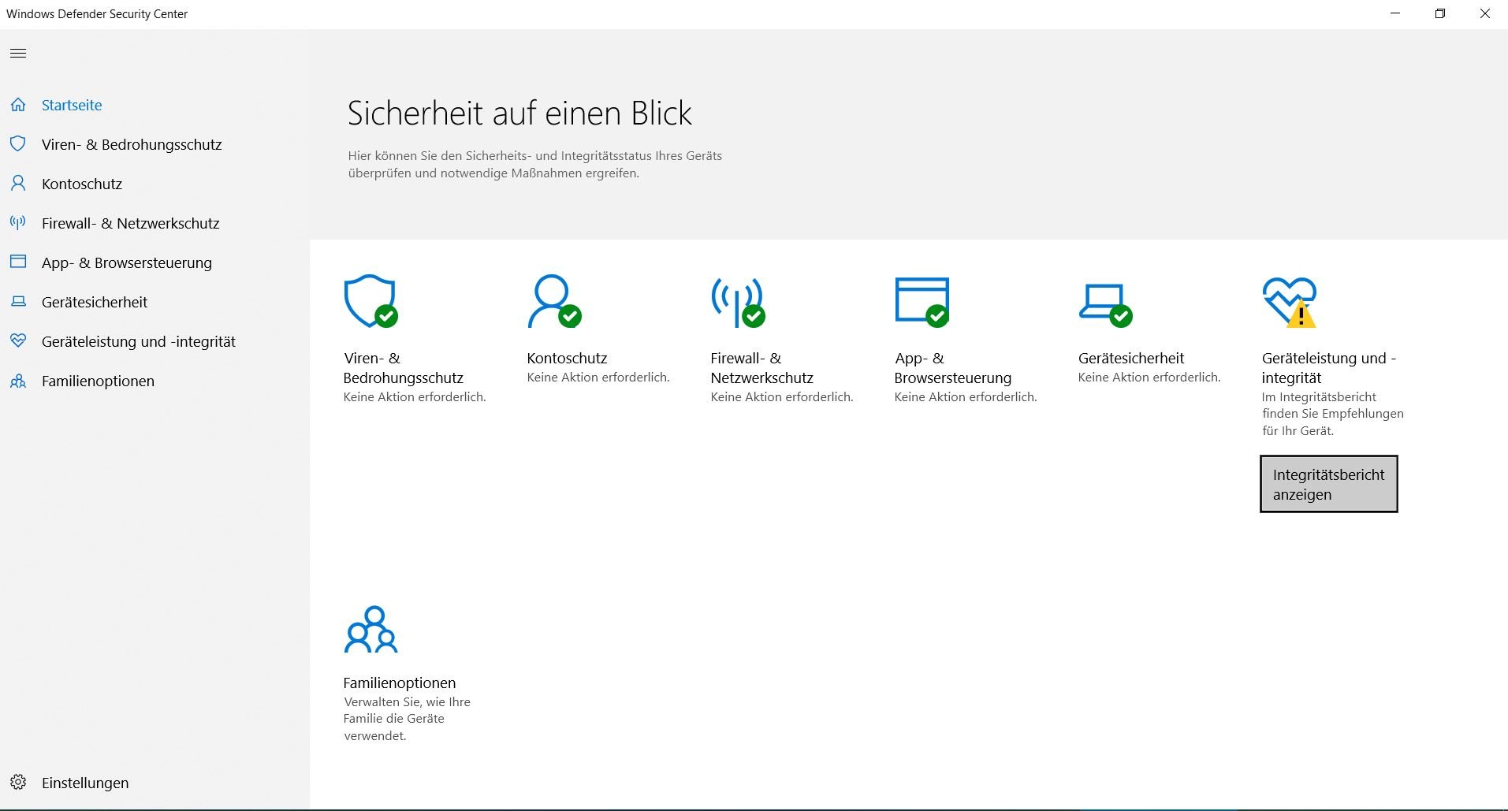The width and height of the screenshot is (1508, 811).
Task: Click the person icon beside Kontoschutz in sidebar
Action: [18, 184]
